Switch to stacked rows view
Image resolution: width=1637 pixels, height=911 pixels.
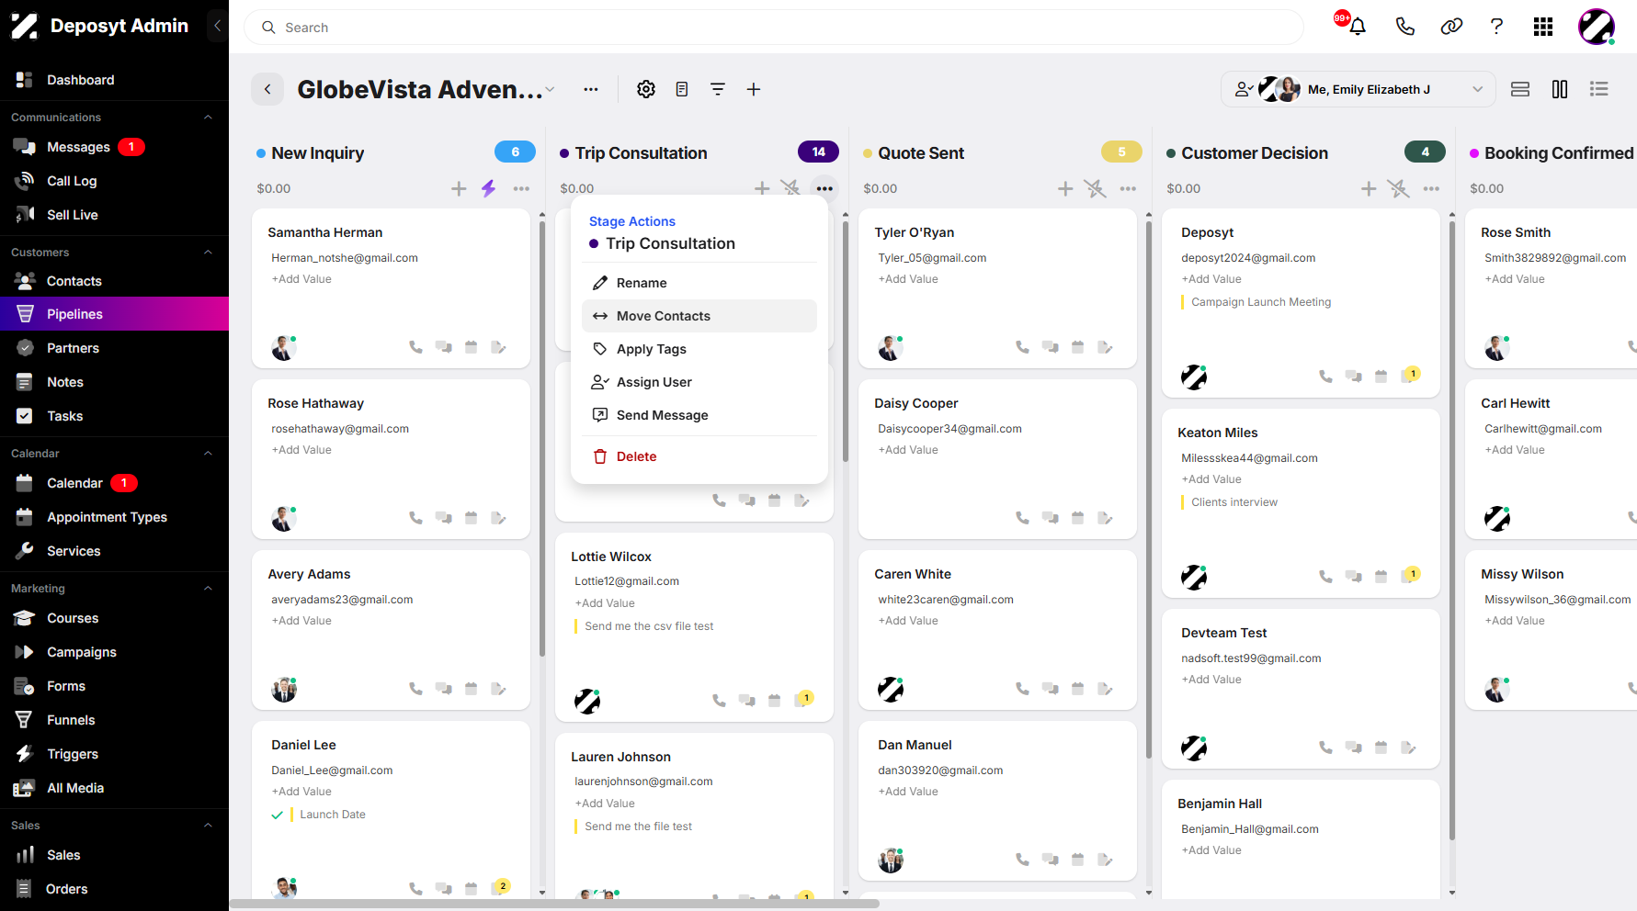(x=1520, y=89)
